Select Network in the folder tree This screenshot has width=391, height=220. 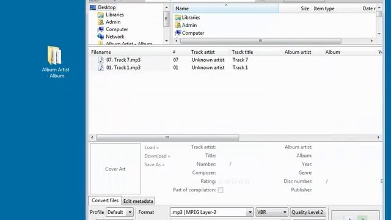115,37
